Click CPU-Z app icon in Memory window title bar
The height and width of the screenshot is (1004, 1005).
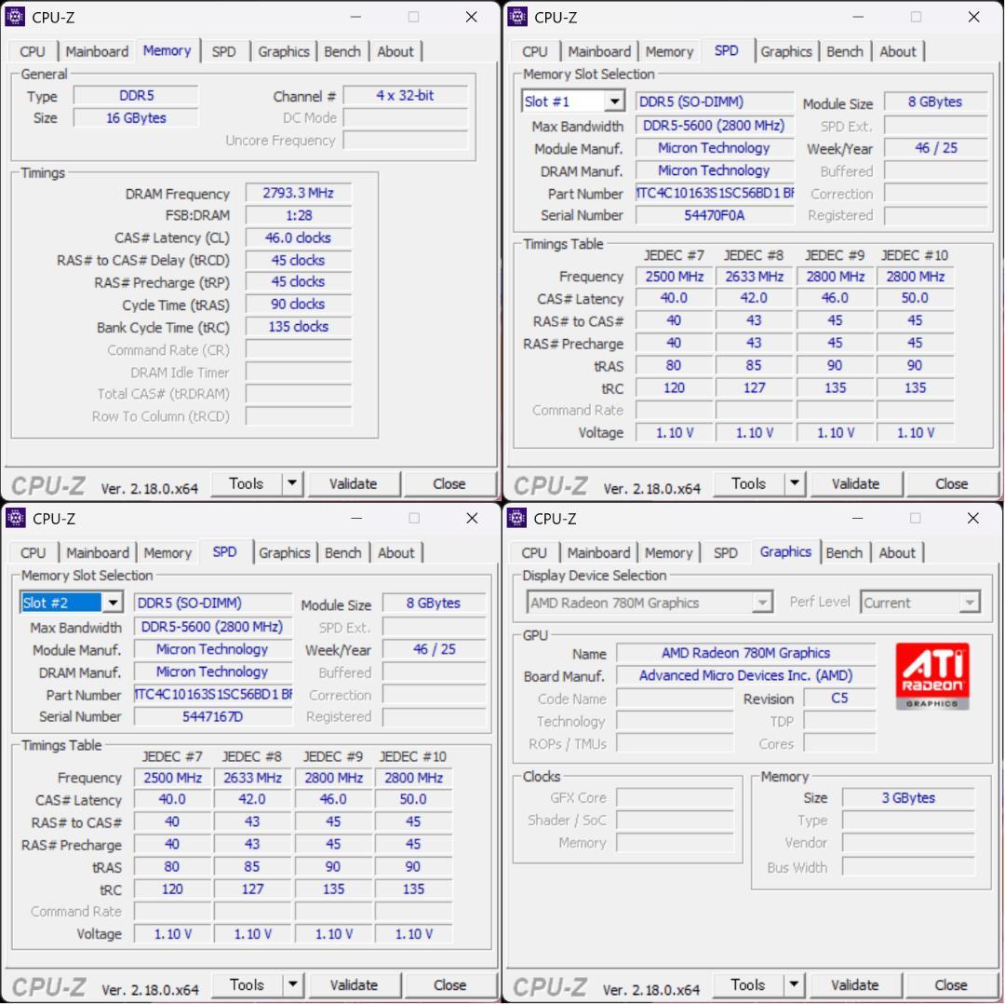click(16, 17)
